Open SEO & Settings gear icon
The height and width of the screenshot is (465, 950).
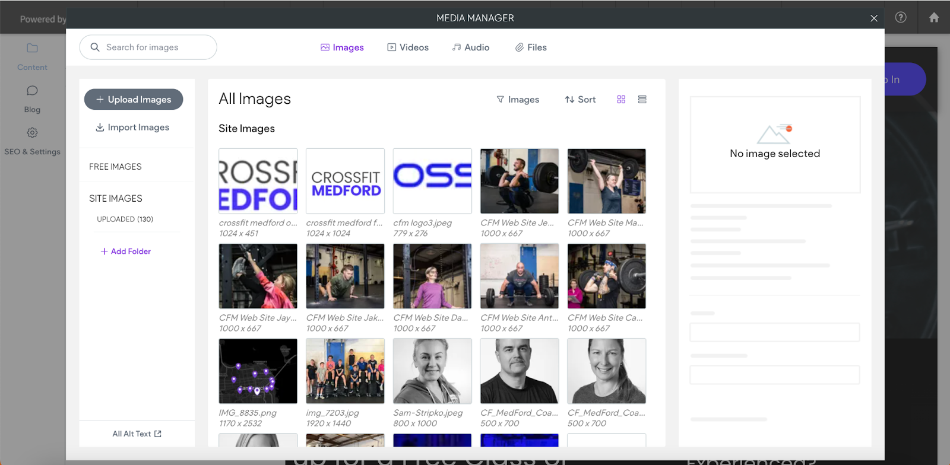32,132
